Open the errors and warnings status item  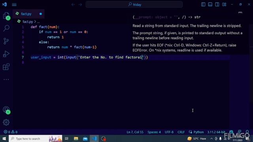(11, 132)
